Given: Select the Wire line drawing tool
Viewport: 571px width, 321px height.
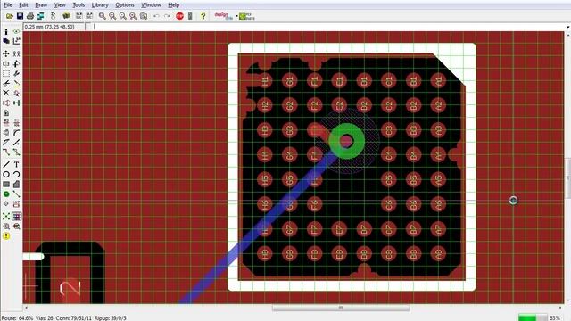Looking at the screenshot, I should click(x=6, y=164).
